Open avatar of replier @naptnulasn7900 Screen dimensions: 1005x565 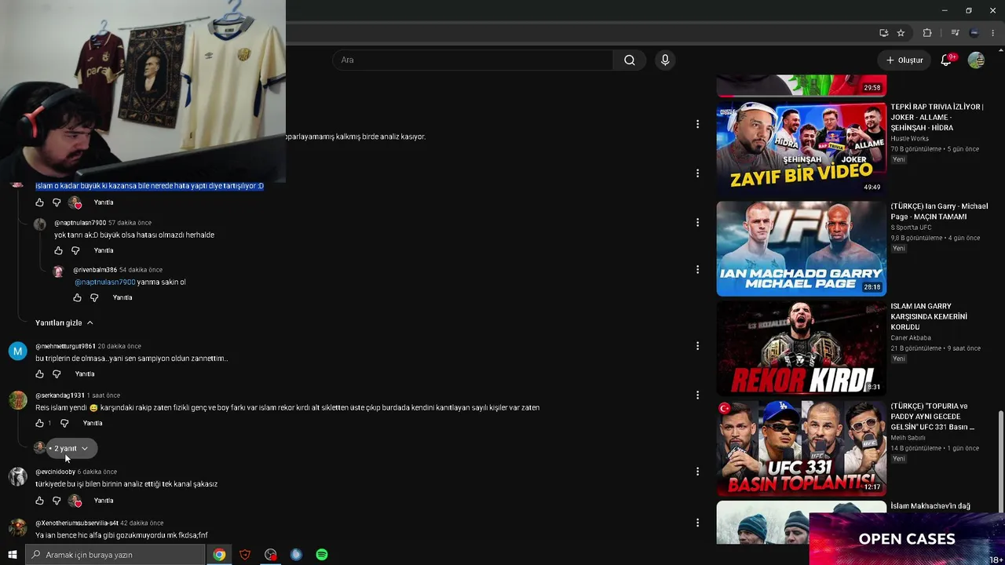pyautogui.click(x=39, y=224)
